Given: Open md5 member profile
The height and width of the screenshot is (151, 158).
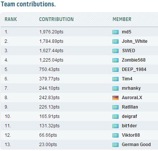Looking at the screenshot, I should [126, 32].
